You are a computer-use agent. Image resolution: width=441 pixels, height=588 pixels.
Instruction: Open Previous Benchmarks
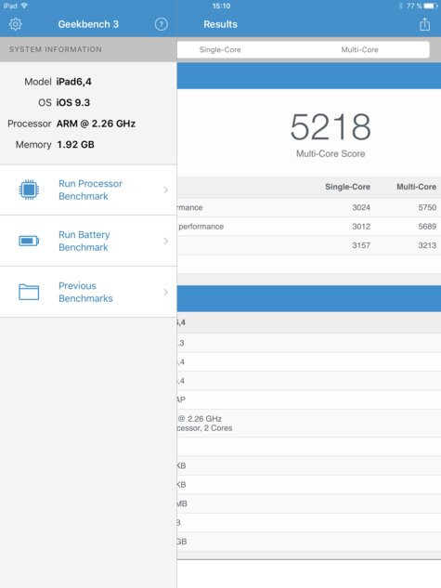pos(88,292)
